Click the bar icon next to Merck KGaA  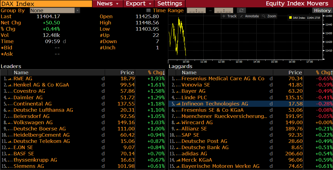[178, 160]
